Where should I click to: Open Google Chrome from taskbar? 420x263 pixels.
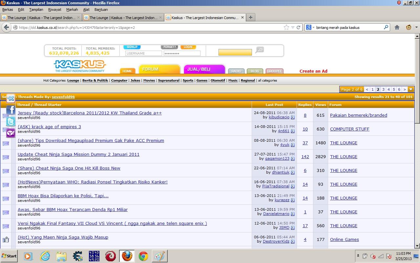[143, 256]
